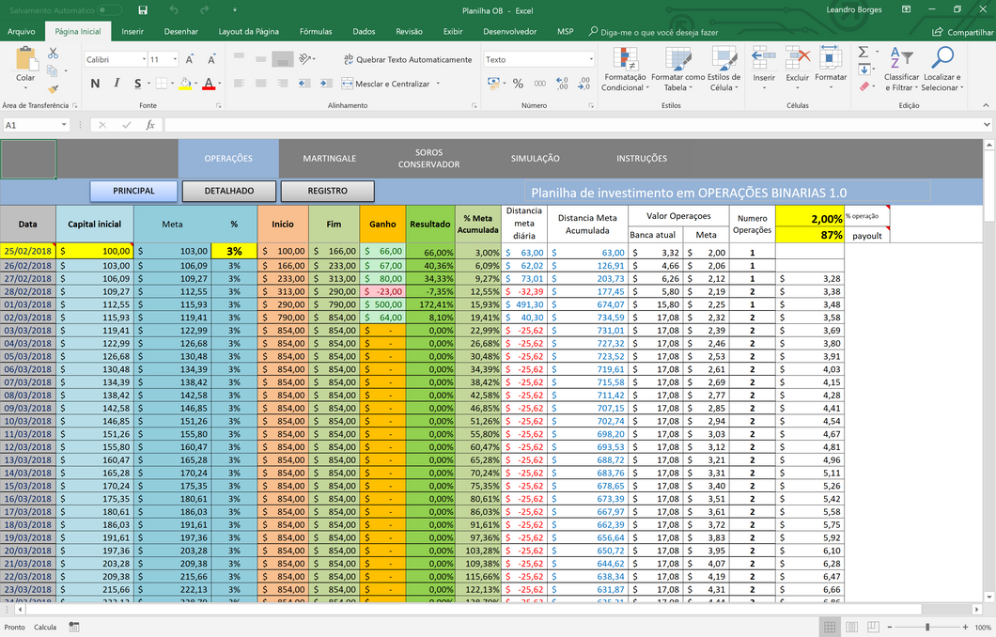Image resolution: width=996 pixels, height=637 pixels.
Task: Toggle the Salvamento Automático switch
Action: pyautogui.click(x=110, y=9)
